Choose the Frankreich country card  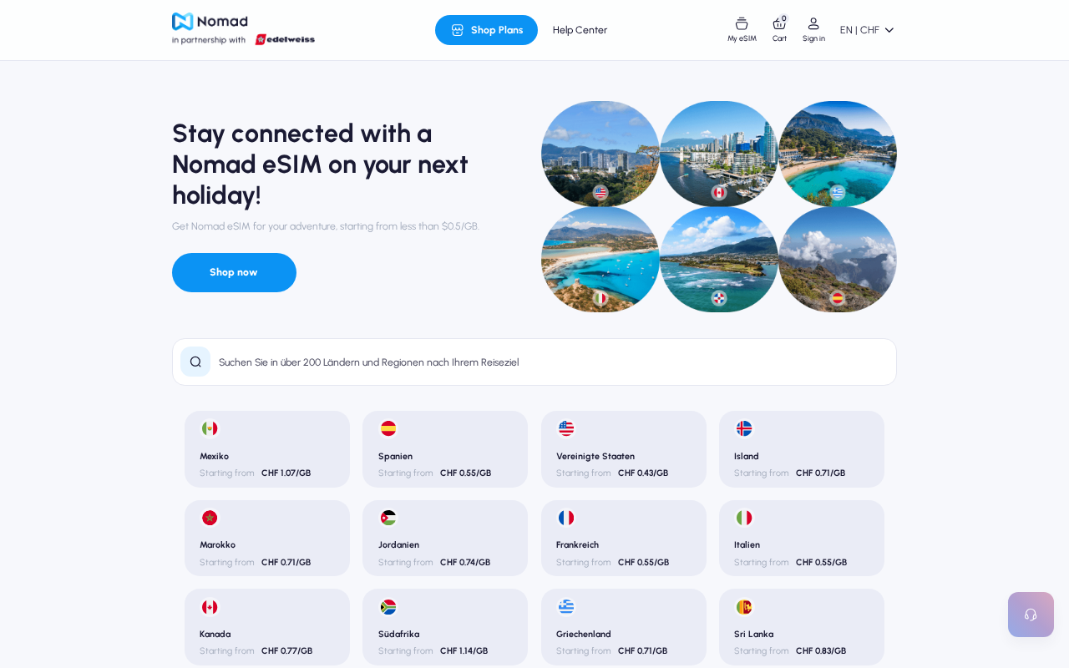pos(624,538)
